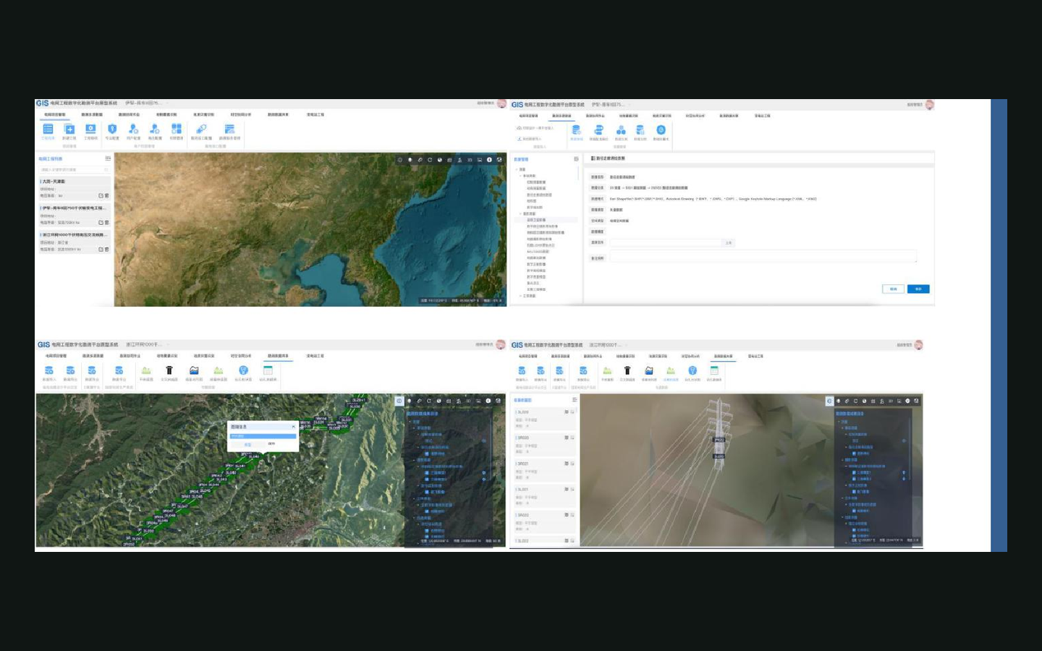1042x651 pixels.
Task: Open the 伊犁-库车 project dropdown above the China map
Action: click(143, 103)
